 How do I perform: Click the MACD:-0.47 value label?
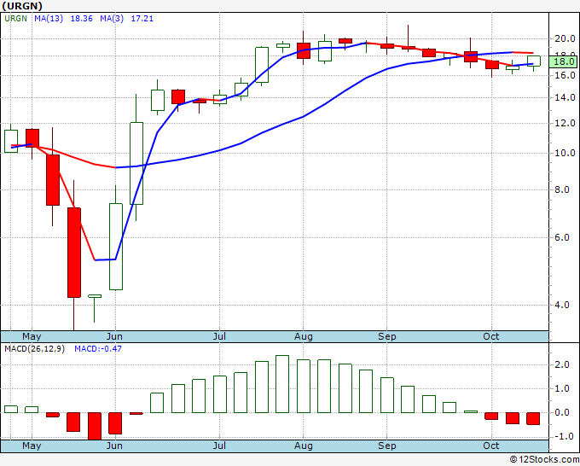(x=98, y=349)
